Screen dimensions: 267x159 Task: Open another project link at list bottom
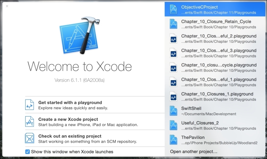(194, 152)
